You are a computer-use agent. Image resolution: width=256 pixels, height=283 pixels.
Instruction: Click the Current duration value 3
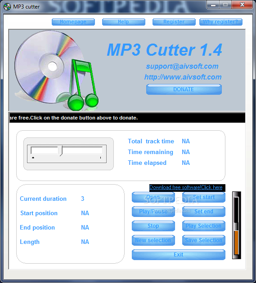(83, 199)
